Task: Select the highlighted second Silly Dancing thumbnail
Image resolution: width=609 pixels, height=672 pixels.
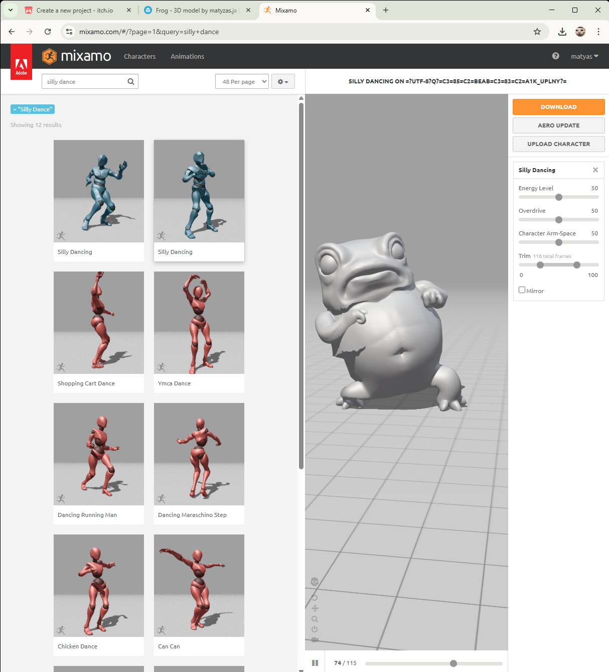Action: tap(199, 191)
